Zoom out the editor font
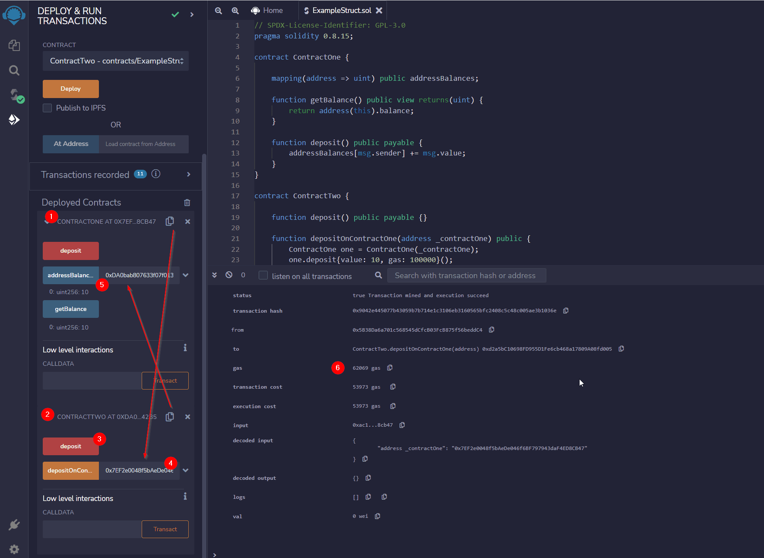This screenshot has width=764, height=558. (219, 11)
